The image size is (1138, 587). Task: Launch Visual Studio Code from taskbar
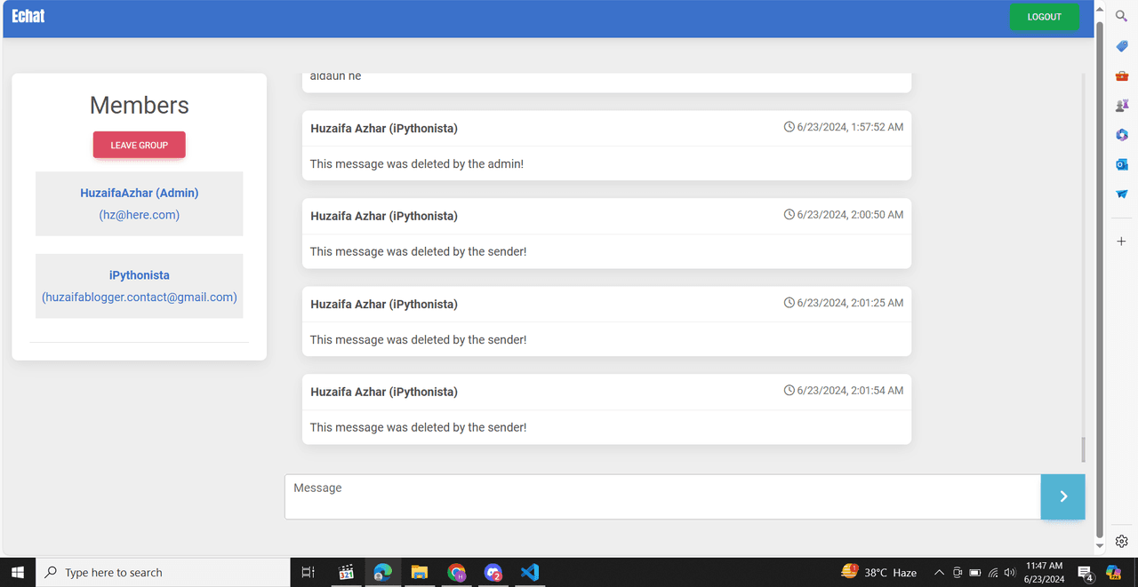coord(530,573)
